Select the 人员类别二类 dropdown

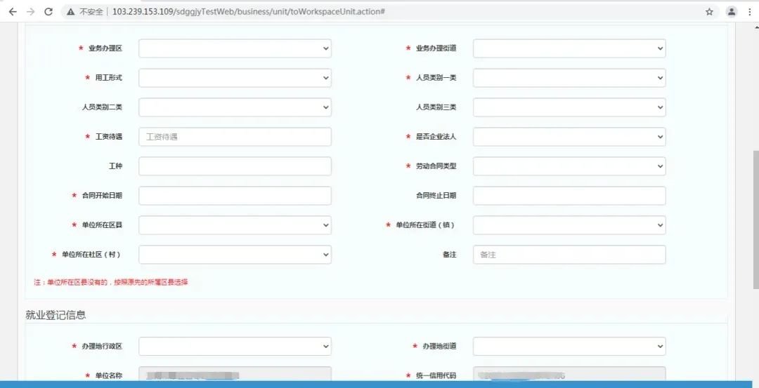[x=235, y=107]
